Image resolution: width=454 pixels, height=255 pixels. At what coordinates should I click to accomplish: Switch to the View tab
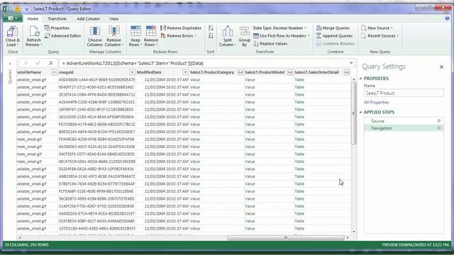click(113, 18)
